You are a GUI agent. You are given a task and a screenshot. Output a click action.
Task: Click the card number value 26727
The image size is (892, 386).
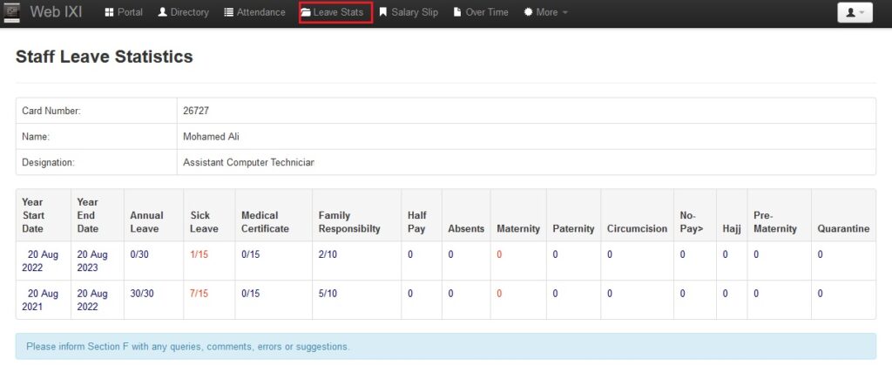[x=196, y=111]
